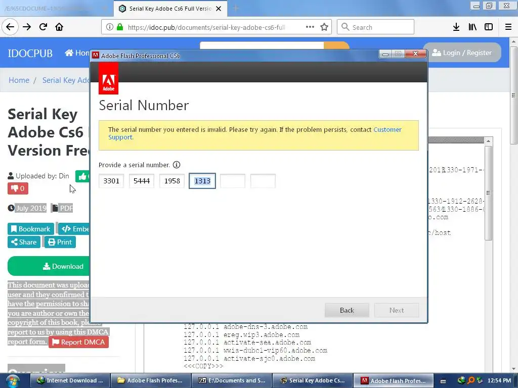Click the Home link in the site navbar
This screenshot has width=518, height=388.
pos(77,53)
